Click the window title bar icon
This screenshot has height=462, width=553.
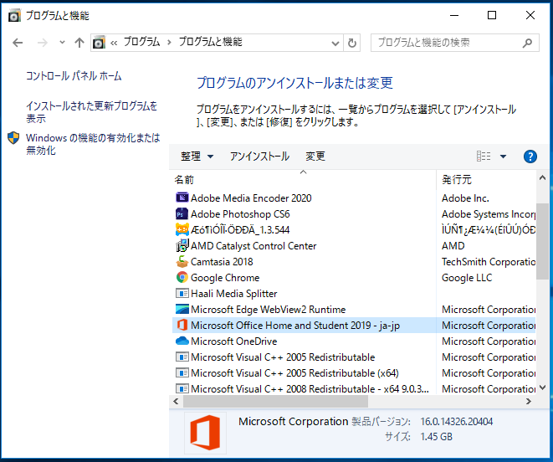pos(14,16)
